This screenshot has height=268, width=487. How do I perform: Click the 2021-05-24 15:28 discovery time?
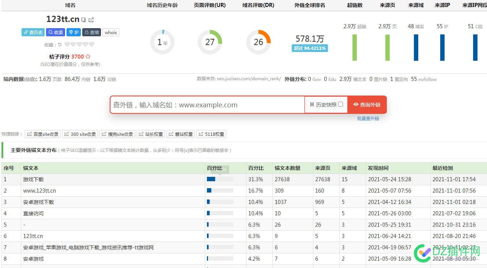pyautogui.click(x=389, y=179)
